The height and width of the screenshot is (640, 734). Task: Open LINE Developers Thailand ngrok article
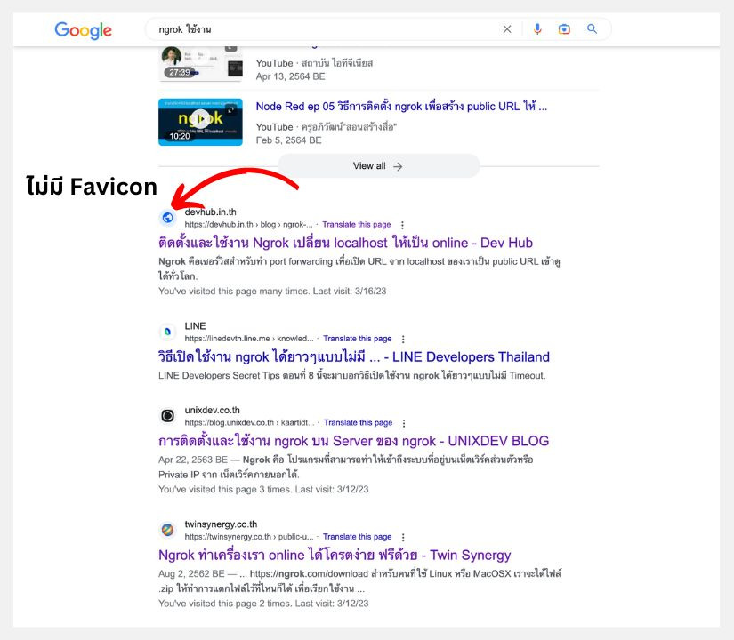[x=354, y=357]
